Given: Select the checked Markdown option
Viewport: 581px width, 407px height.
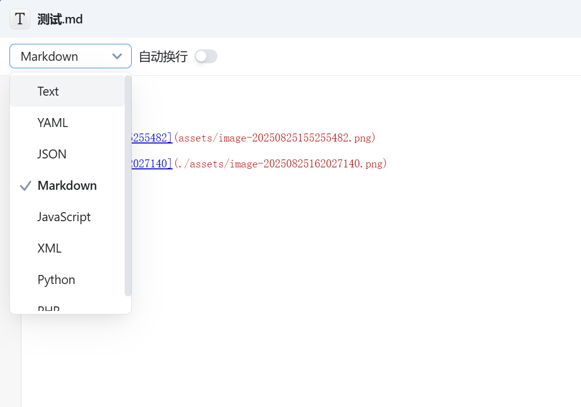Looking at the screenshot, I should click(67, 186).
